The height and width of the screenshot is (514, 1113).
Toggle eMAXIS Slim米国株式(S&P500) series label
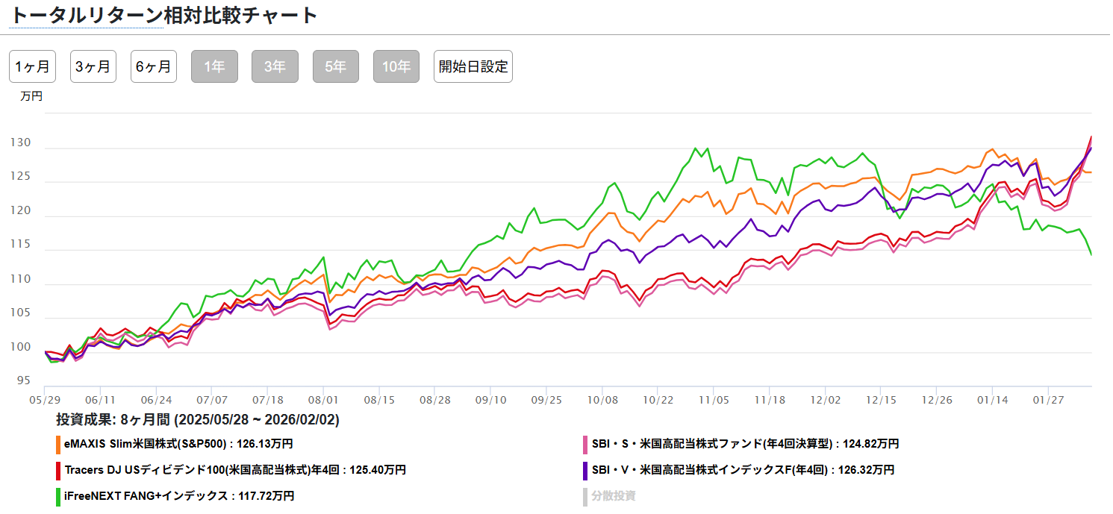click(x=178, y=444)
